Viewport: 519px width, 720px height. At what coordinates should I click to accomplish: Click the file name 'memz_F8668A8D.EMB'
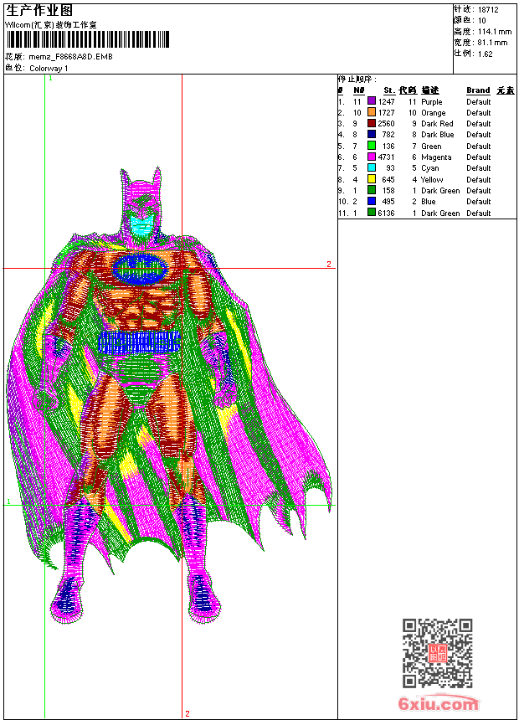pyautogui.click(x=70, y=57)
